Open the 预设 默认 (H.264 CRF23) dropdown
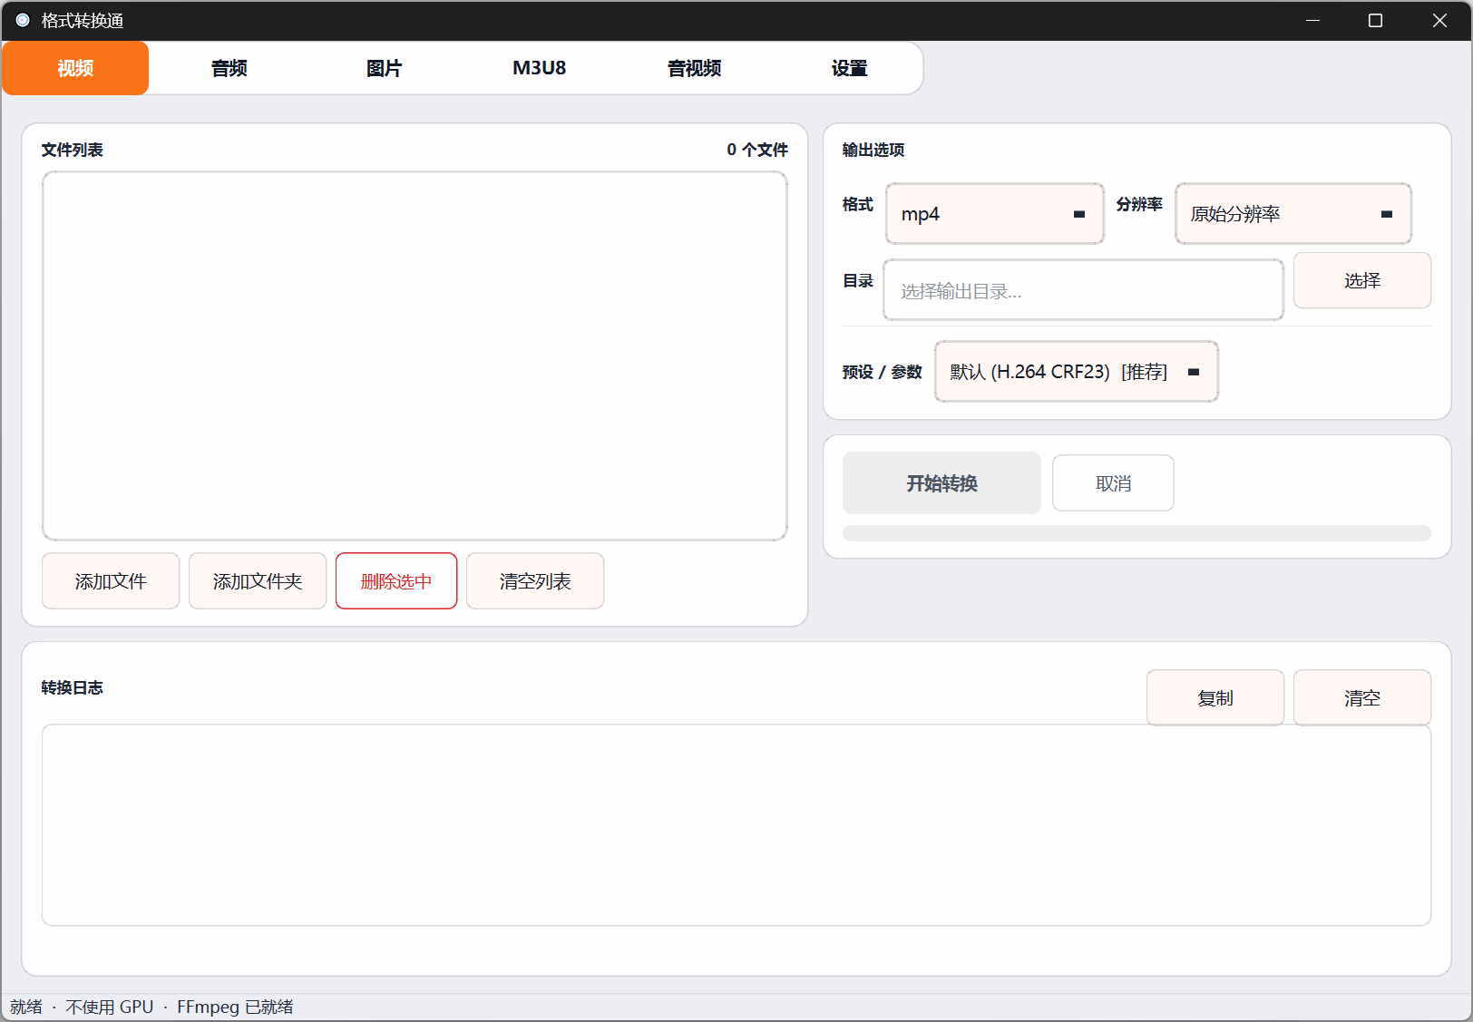 tap(1077, 372)
